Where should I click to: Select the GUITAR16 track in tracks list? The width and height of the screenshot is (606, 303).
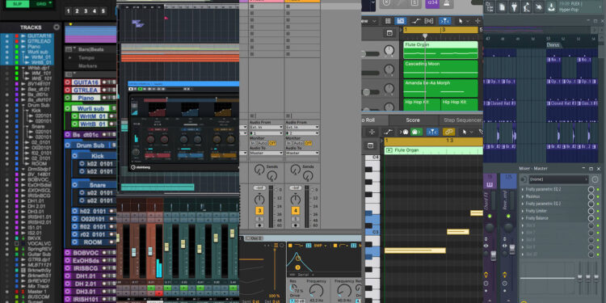39,36
